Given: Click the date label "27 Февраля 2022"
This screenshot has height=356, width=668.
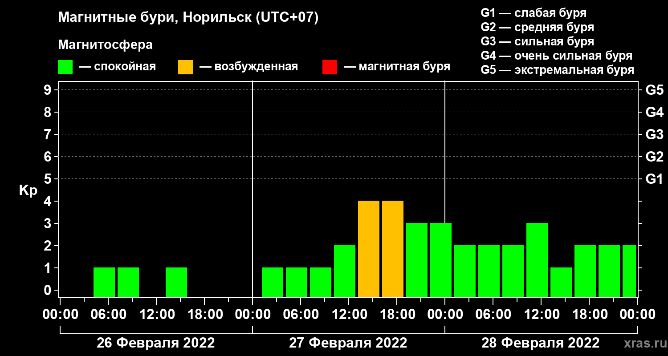Looking at the screenshot, I should 348,343.
